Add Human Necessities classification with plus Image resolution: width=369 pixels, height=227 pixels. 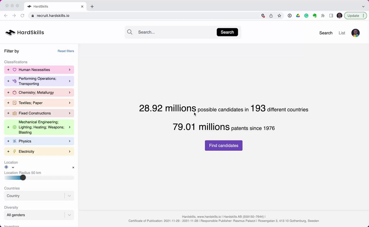(x=8, y=70)
